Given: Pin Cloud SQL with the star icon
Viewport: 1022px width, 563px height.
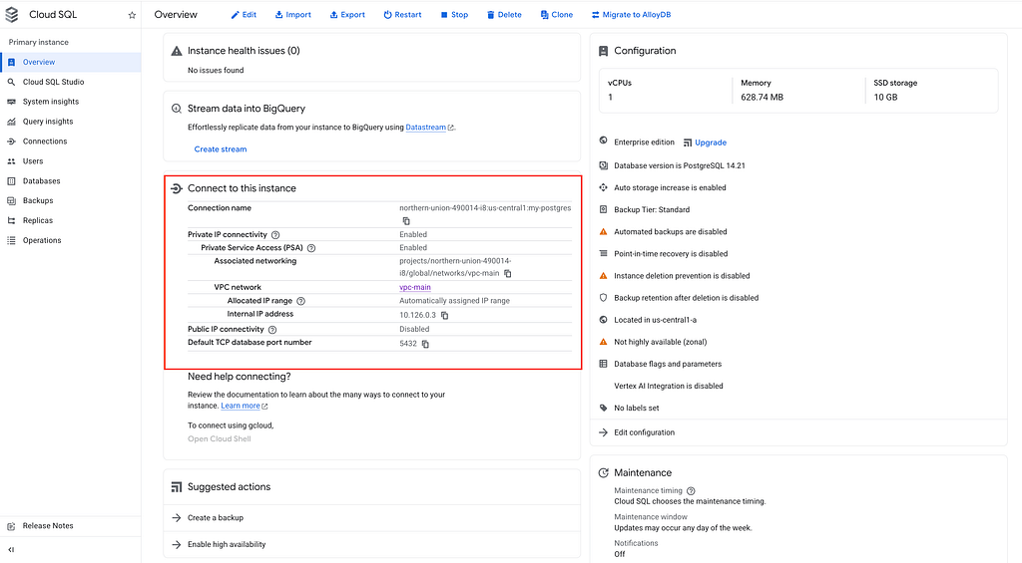Looking at the screenshot, I should coord(132,15).
